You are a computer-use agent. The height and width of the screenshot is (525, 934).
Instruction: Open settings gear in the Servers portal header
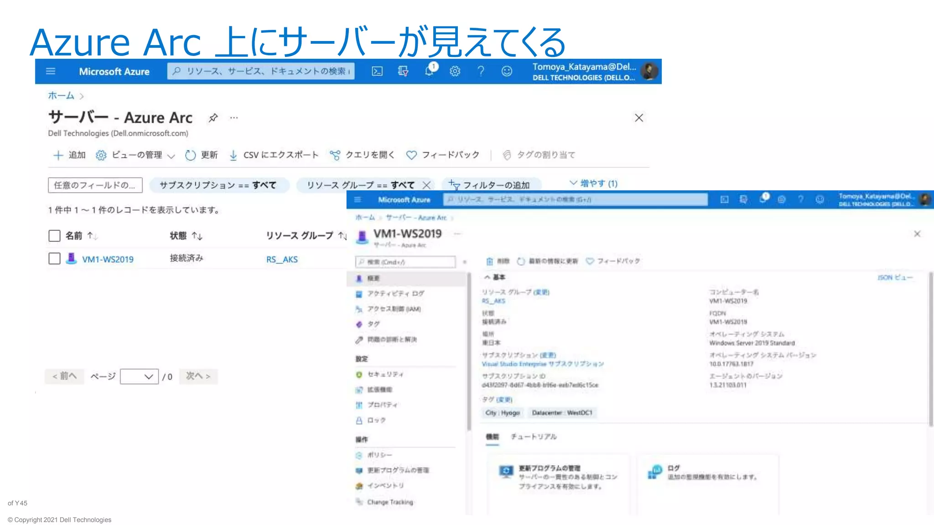click(x=455, y=71)
